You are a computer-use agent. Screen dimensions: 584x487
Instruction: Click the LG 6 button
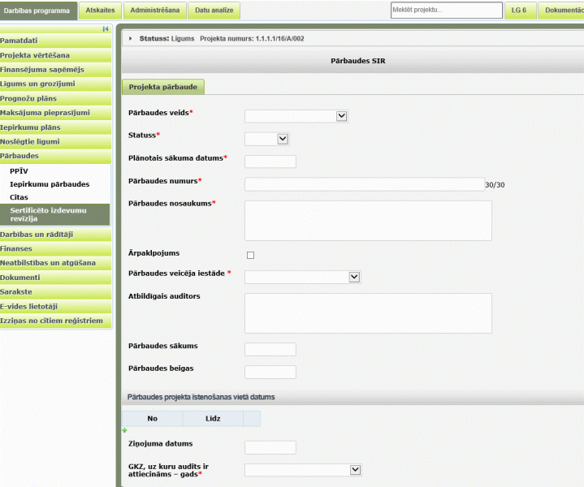[519, 11]
